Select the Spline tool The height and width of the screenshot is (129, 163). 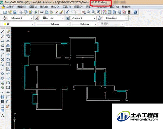click(x=3, y=69)
